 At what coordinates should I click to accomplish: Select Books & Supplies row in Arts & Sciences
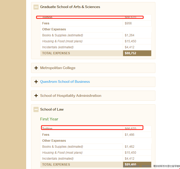(x=96, y=35)
